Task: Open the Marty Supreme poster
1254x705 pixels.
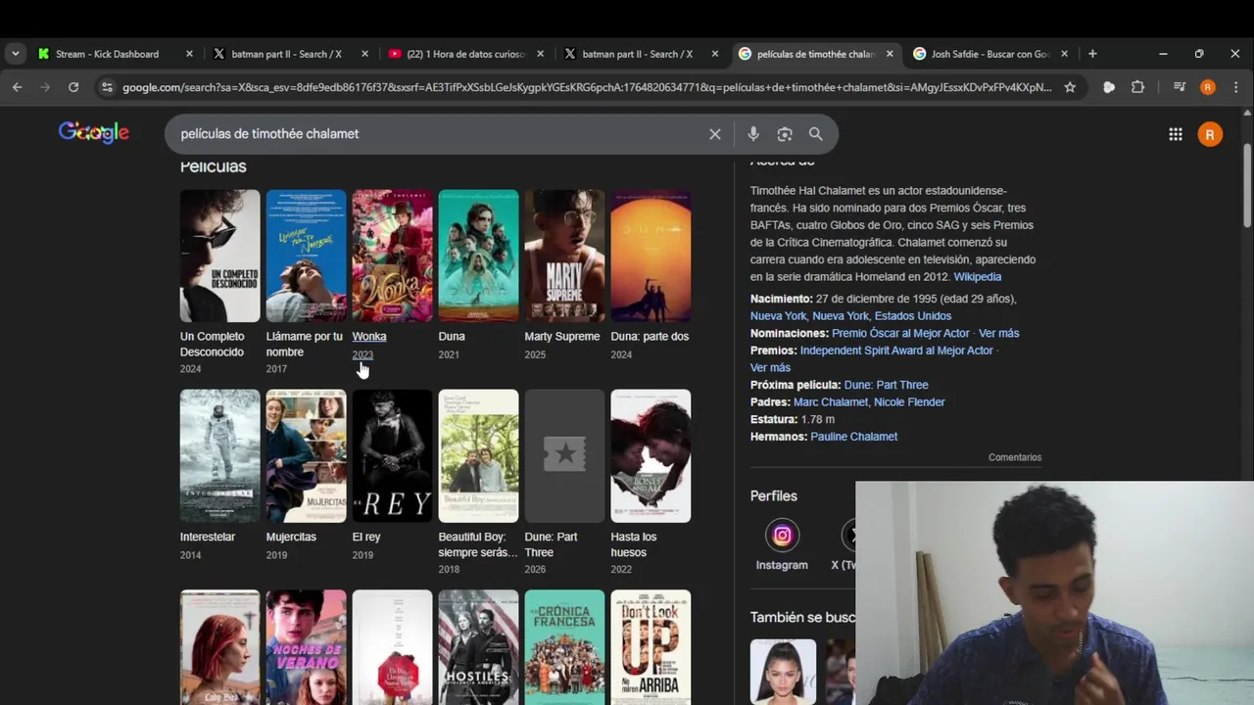Action: (x=564, y=256)
